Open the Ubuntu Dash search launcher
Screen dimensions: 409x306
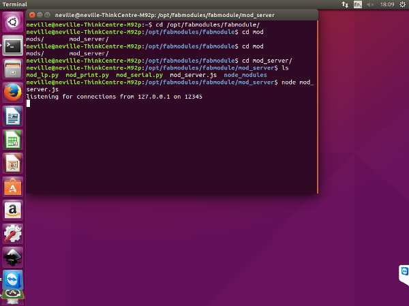(12, 22)
